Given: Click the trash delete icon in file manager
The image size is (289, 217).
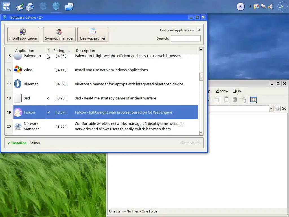Looking at the screenshot, I should click(x=235, y=99).
